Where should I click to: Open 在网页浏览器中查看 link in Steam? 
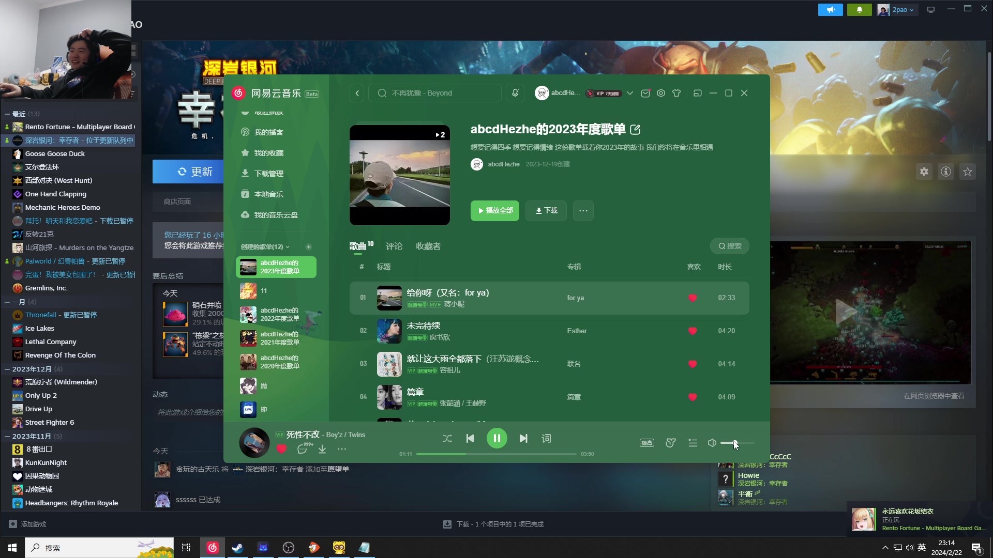(x=934, y=396)
